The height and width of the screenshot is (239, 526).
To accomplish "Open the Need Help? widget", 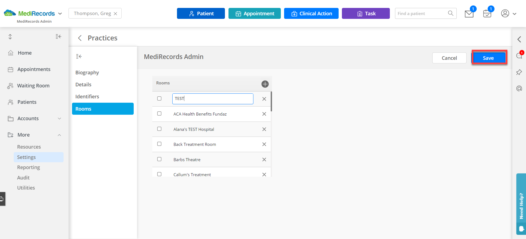I will 521,204.
